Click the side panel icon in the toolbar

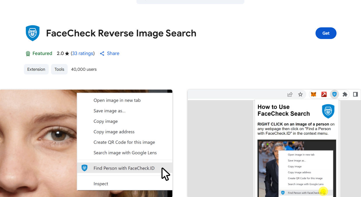[x=355, y=94]
